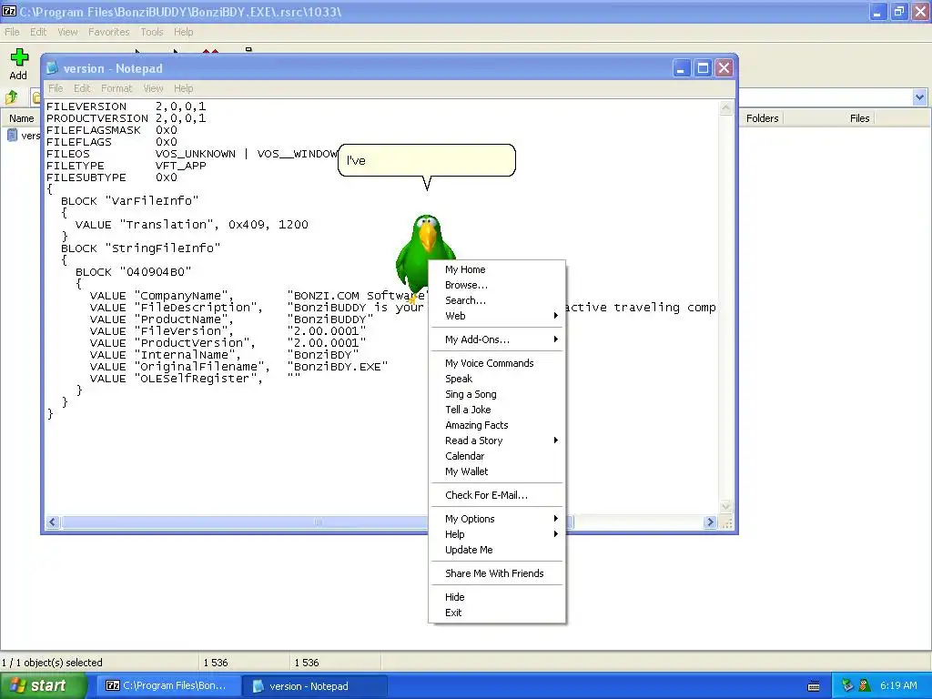
Task: Select Amazing Facts
Action: 497,426
